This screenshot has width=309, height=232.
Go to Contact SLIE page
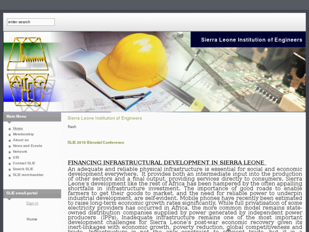pos(24,163)
